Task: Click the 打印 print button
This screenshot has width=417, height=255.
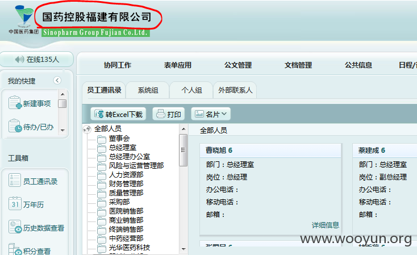Action: [x=168, y=114]
